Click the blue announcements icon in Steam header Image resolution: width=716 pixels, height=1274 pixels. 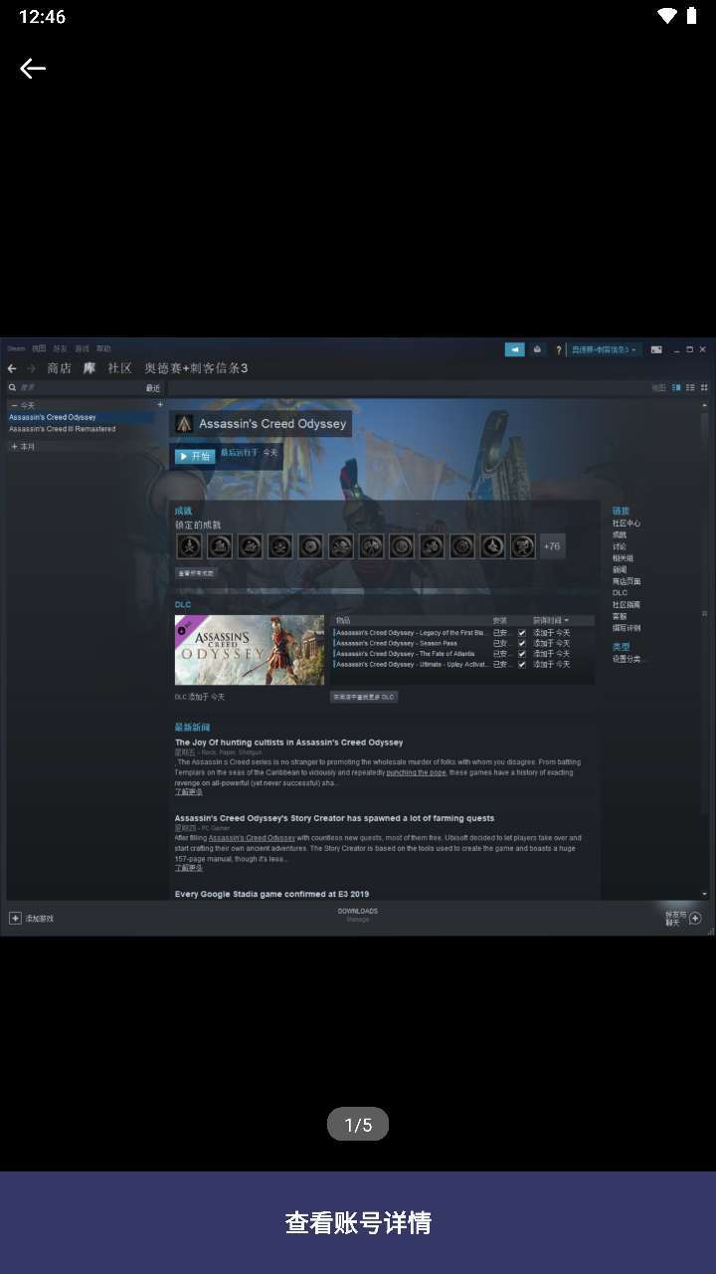(x=514, y=349)
